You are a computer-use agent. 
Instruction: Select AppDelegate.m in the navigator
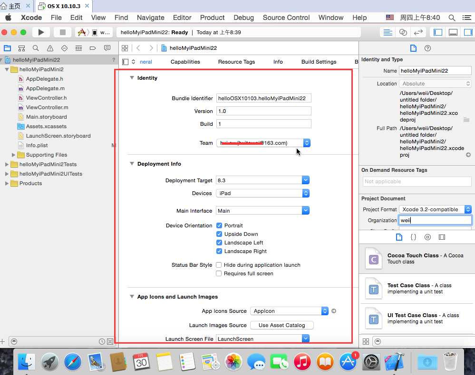coord(45,88)
